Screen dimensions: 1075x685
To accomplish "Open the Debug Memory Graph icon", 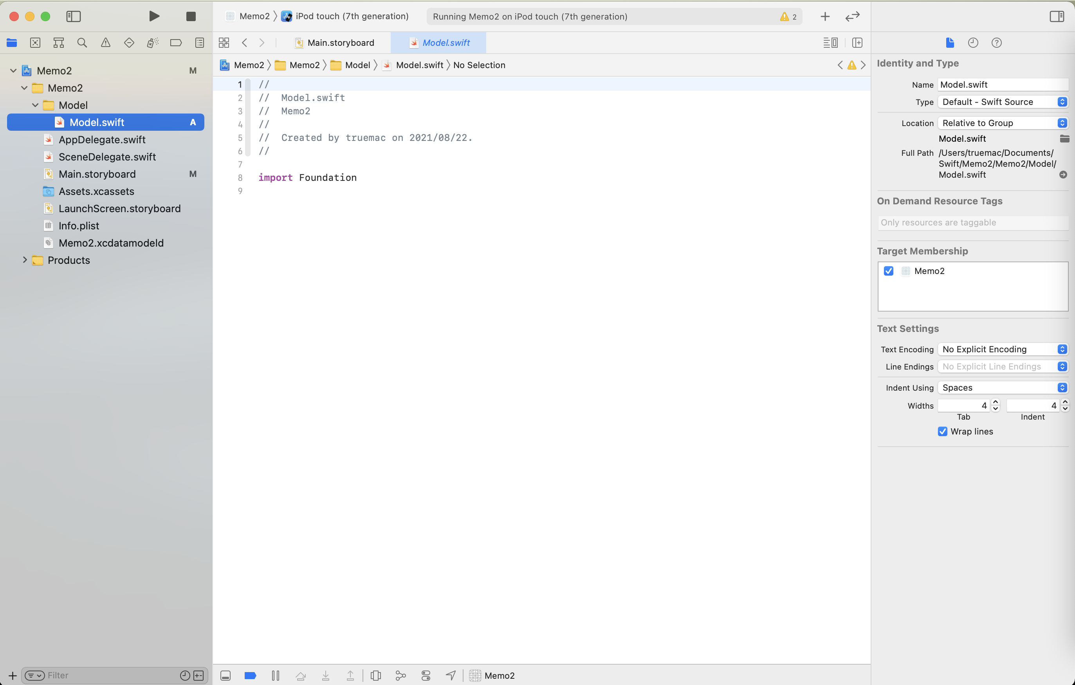I will pyautogui.click(x=400, y=675).
